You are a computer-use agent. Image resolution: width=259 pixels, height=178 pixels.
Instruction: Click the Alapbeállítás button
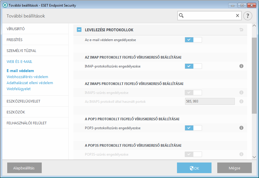[x=24, y=168]
